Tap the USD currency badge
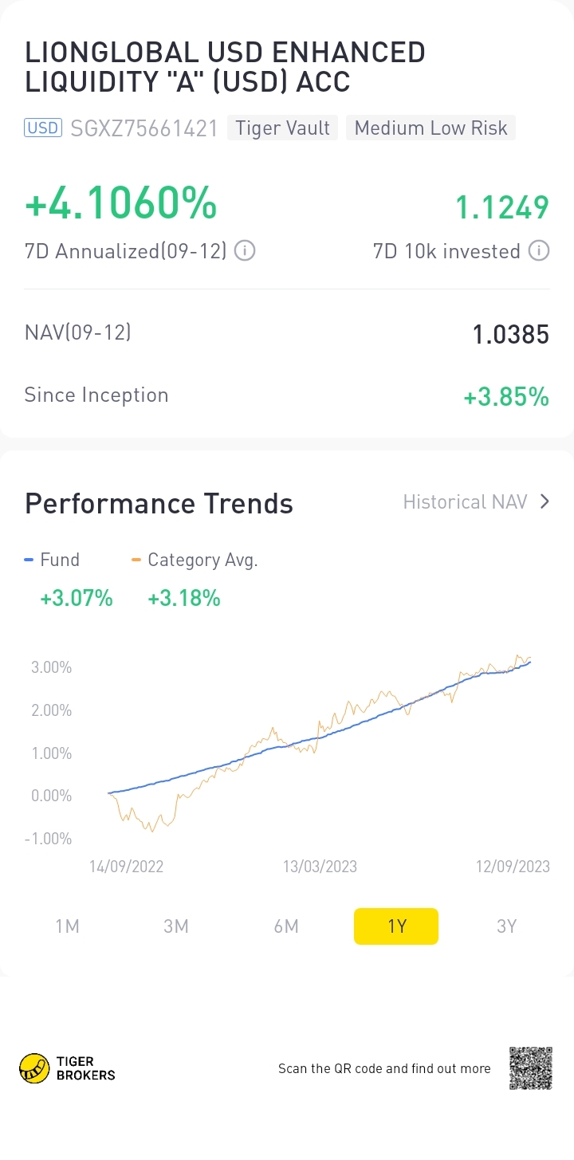This screenshot has width=574, height=1160. 43,128
